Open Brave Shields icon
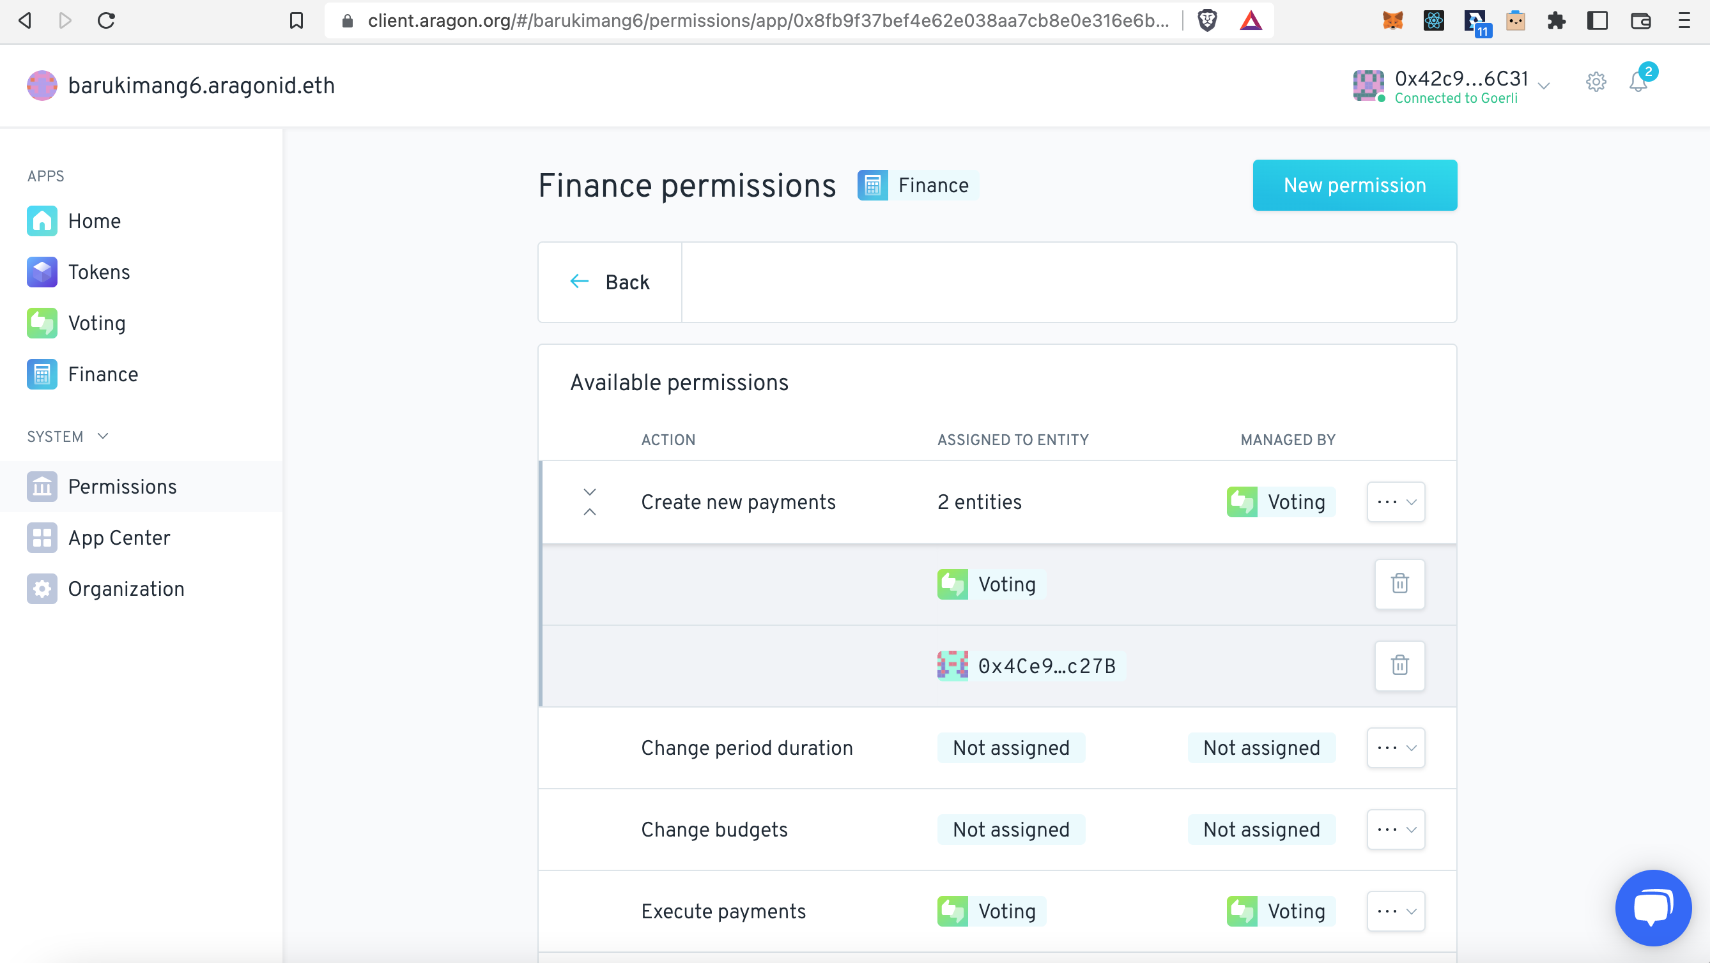Screen dimensions: 1710x963 click(x=1207, y=20)
